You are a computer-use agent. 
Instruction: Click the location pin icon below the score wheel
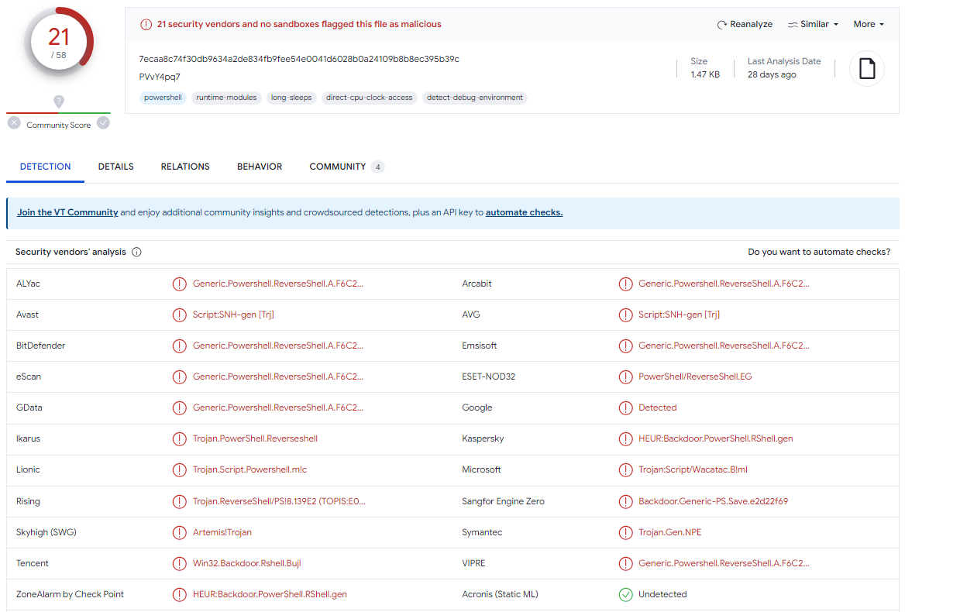(x=59, y=101)
